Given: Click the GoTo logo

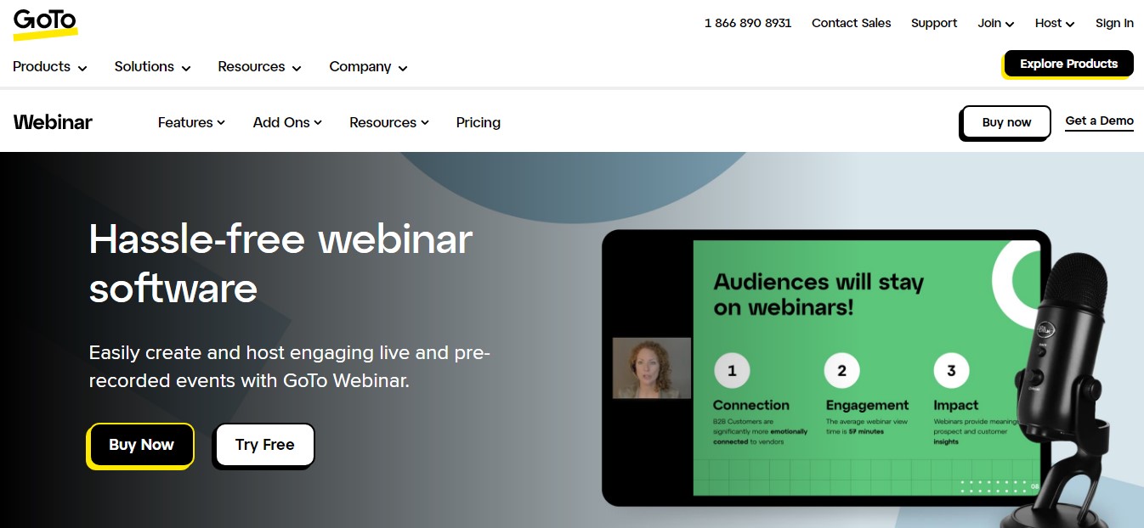Looking at the screenshot, I should pyautogui.click(x=45, y=23).
